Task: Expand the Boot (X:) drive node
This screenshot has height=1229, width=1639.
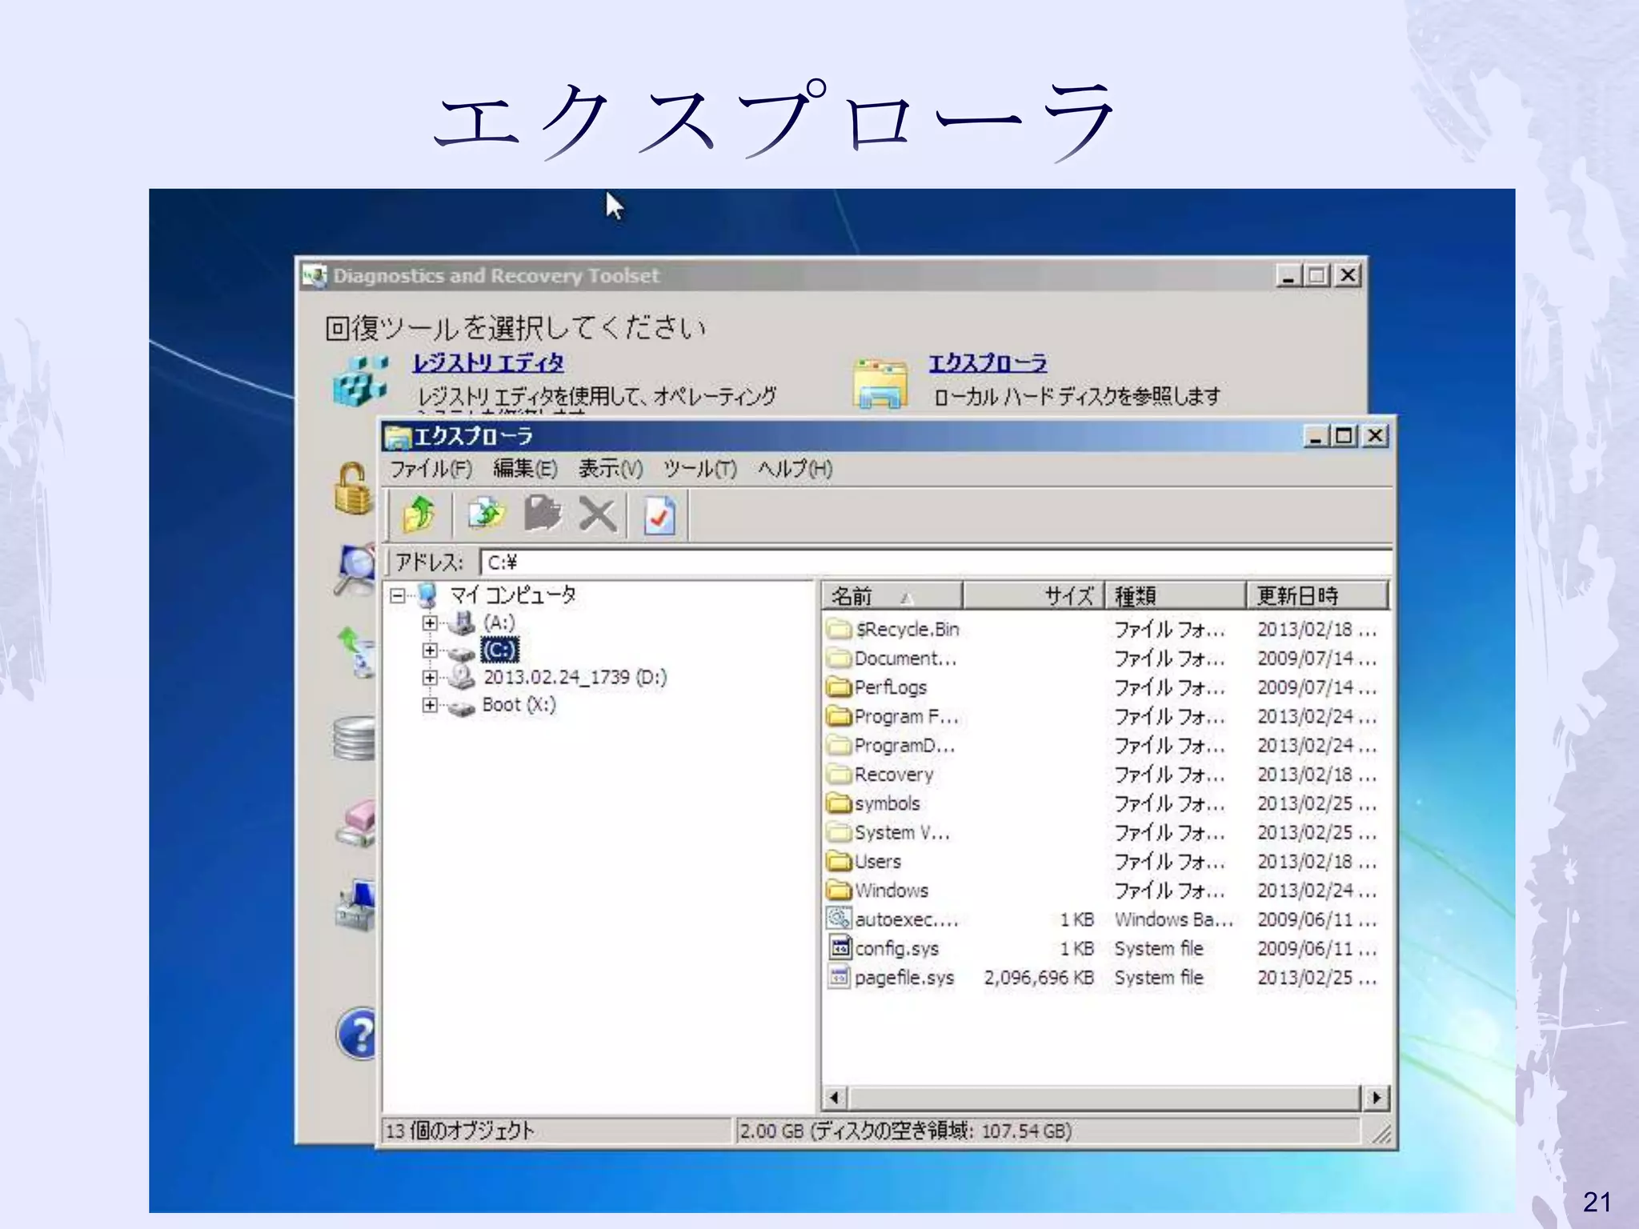Action: [x=430, y=705]
